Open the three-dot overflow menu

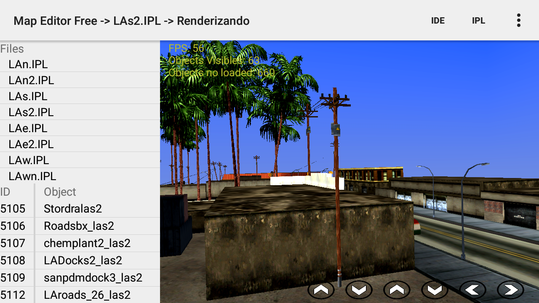519,20
